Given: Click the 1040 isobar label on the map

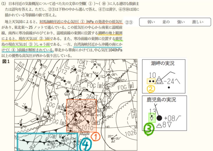Looking at the screenshot, I should pyautogui.click(x=19, y=78).
